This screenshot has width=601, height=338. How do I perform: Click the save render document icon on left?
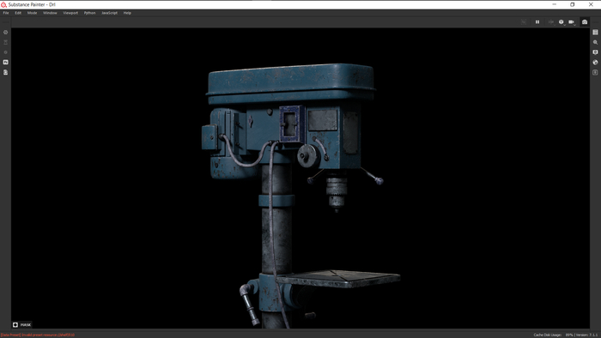[x=5, y=72]
